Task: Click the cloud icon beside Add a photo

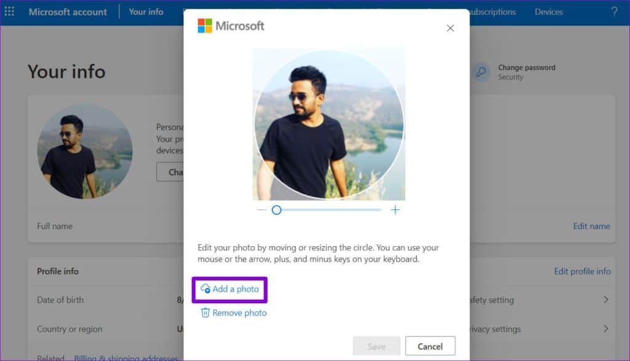Action: point(204,289)
